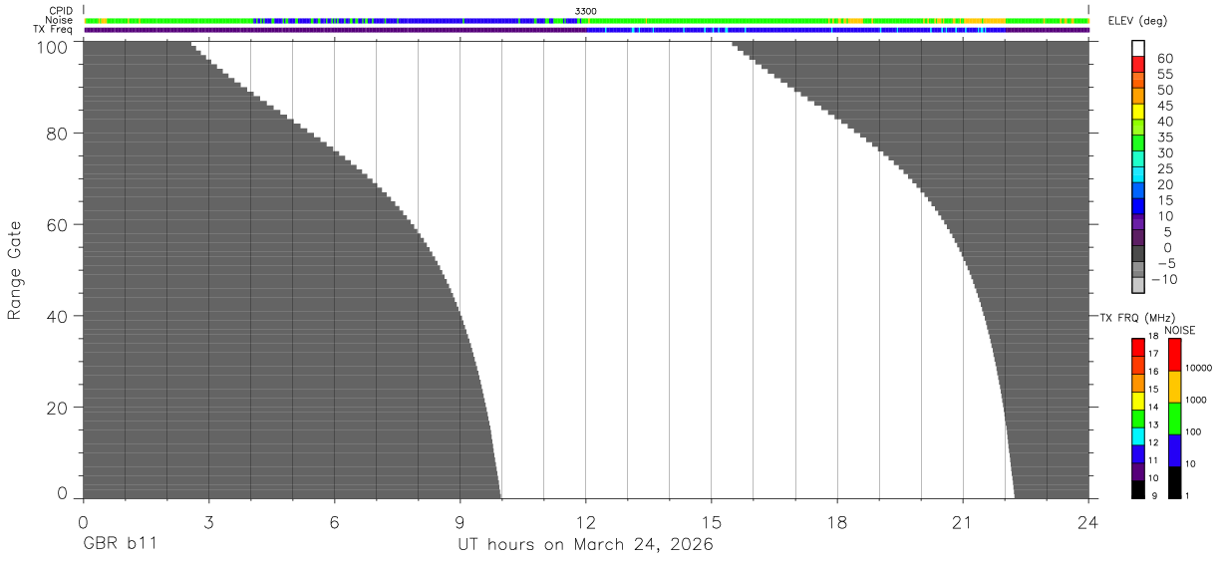Click the '100' range gate tick label
Viewport: 1224px width, 565px height.
click(x=52, y=47)
